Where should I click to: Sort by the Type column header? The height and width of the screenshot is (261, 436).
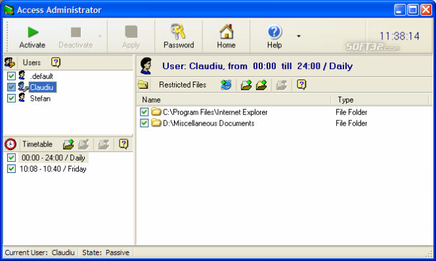point(380,100)
